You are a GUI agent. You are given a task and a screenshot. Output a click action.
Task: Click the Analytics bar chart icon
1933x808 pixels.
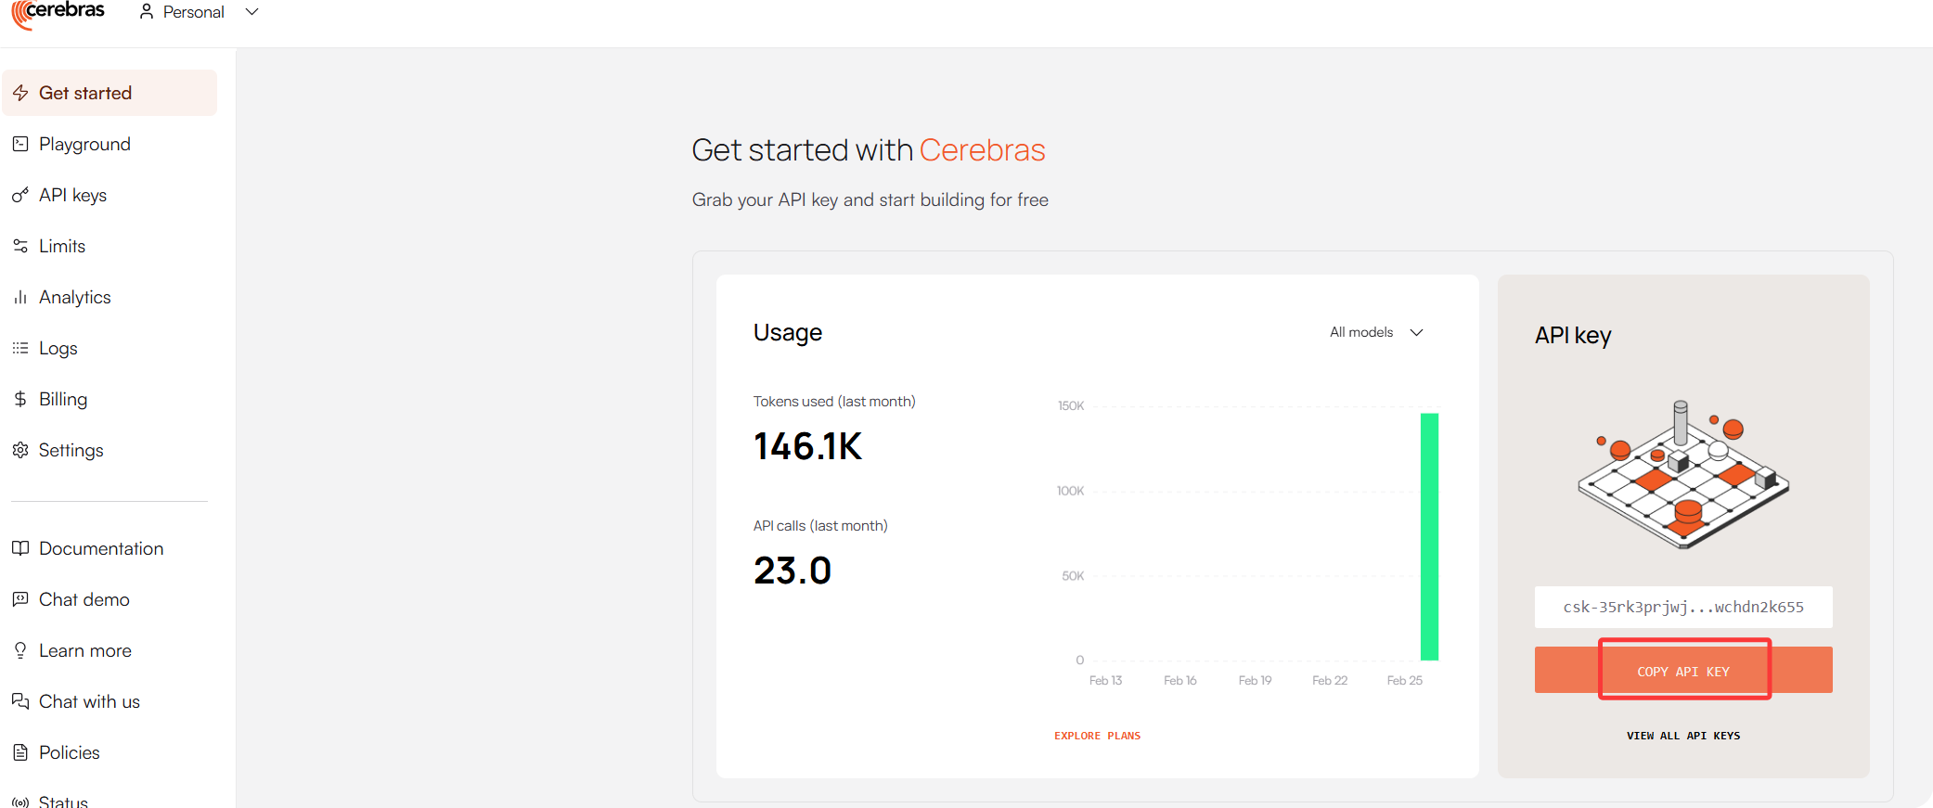coord(20,297)
